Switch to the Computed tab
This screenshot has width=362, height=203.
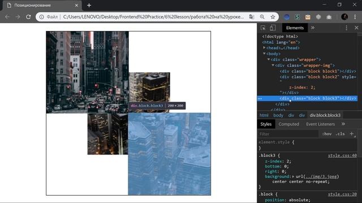pos(288,124)
